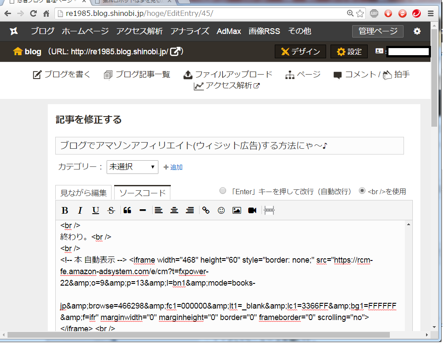Center align text in editor
Viewport: 446px width, 343px height.
(174, 211)
